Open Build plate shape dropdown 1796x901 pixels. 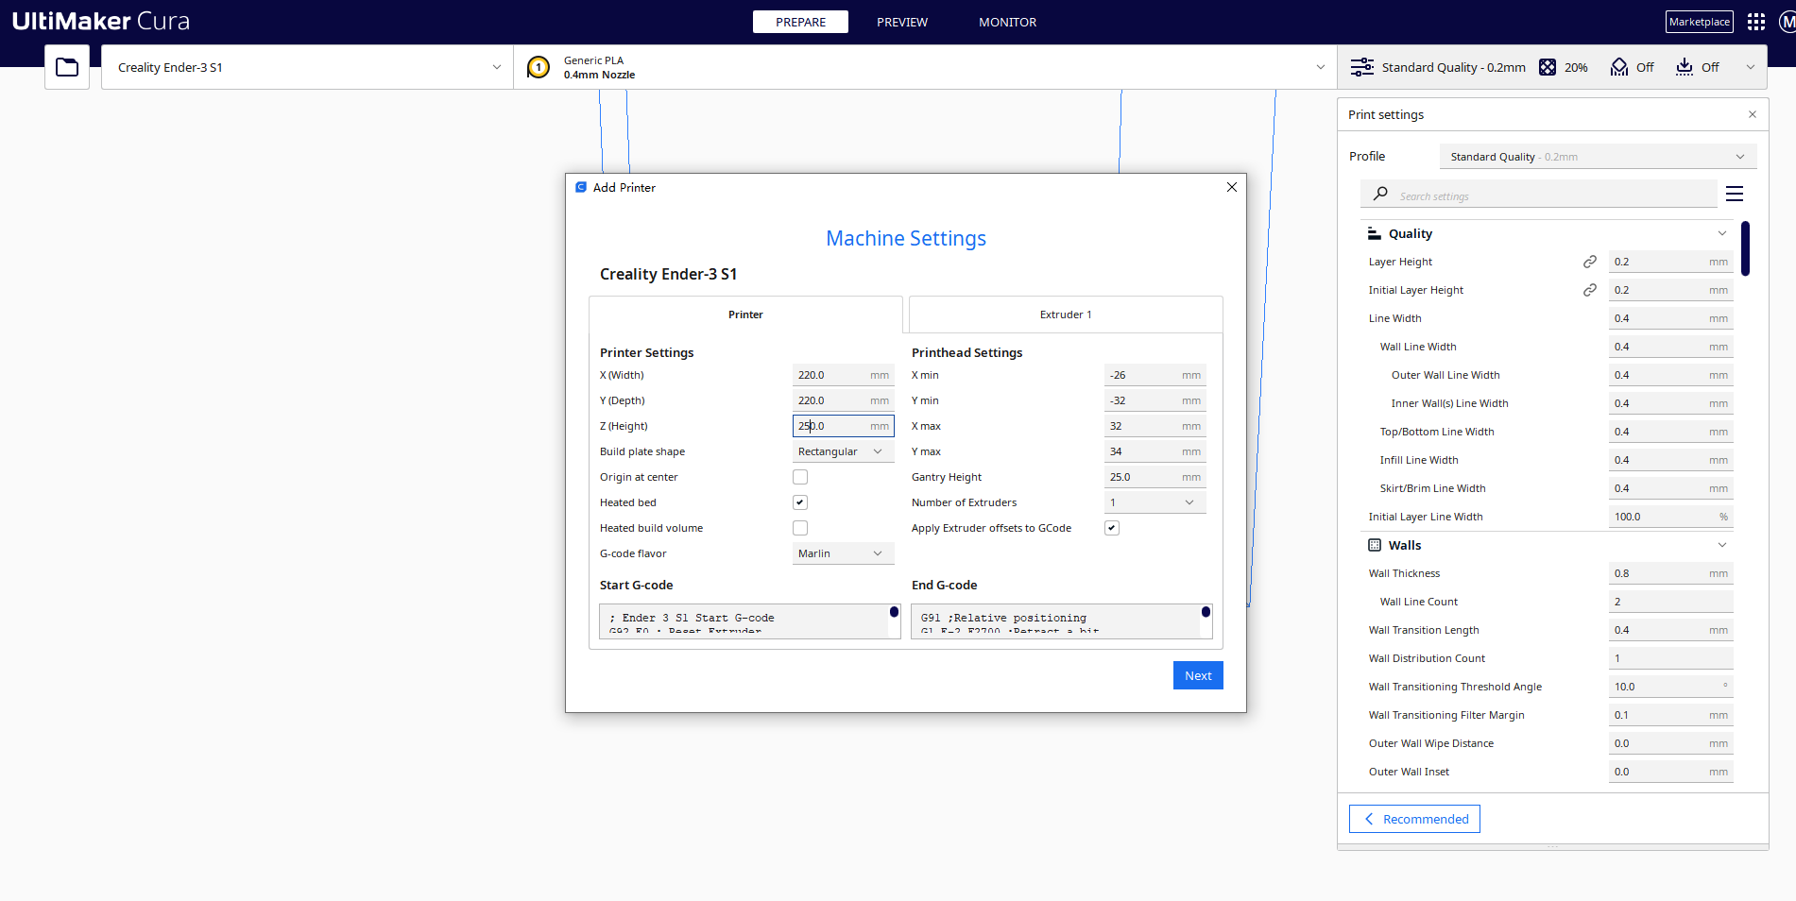[x=843, y=451]
